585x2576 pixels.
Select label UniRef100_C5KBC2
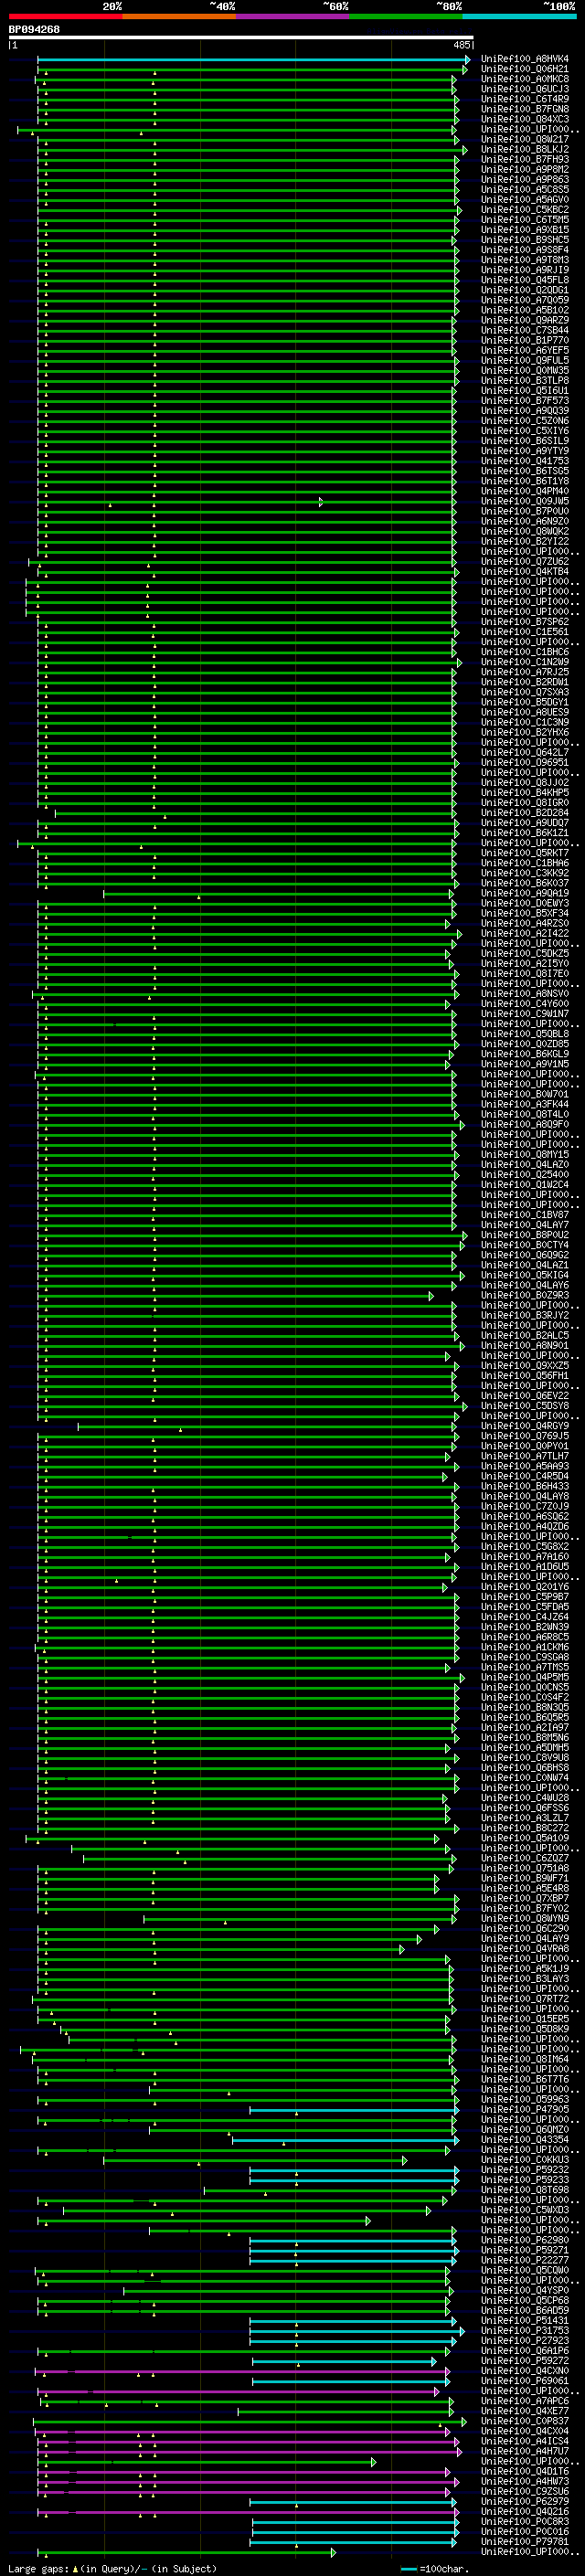coord(525,209)
